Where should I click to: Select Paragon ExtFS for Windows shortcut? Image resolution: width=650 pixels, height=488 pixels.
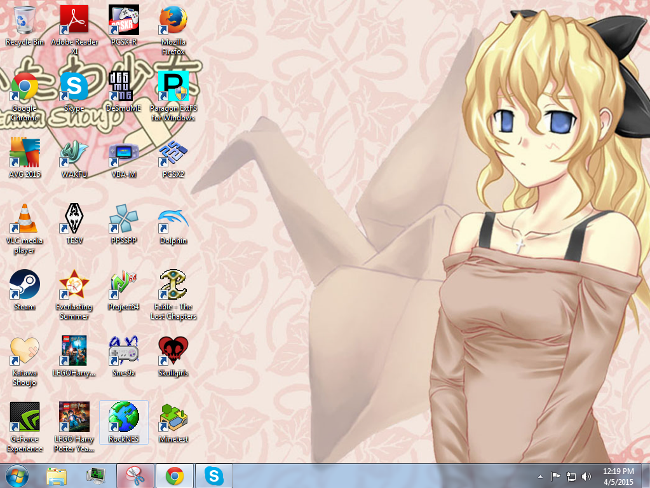click(173, 96)
